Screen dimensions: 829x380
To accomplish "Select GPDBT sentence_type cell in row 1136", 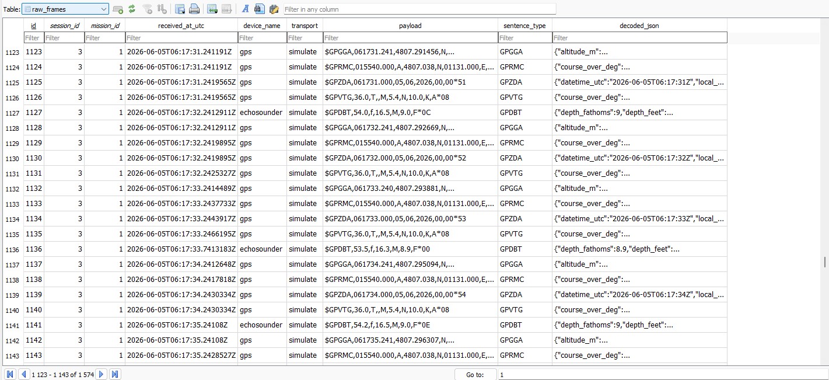I will 524,249.
